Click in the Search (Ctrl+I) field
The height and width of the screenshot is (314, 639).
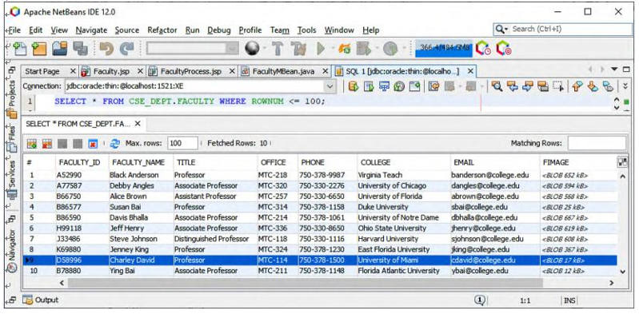pos(563,29)
